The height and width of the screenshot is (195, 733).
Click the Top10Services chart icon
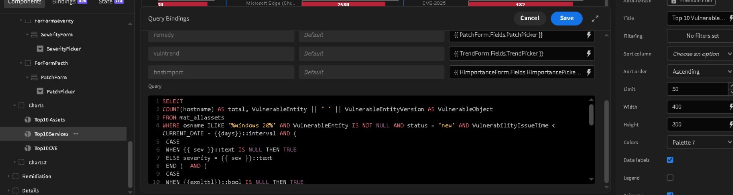28,134
